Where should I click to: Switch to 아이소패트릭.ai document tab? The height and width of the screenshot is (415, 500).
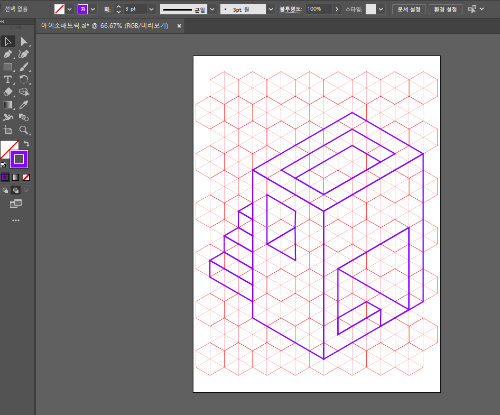click(105, 26)
